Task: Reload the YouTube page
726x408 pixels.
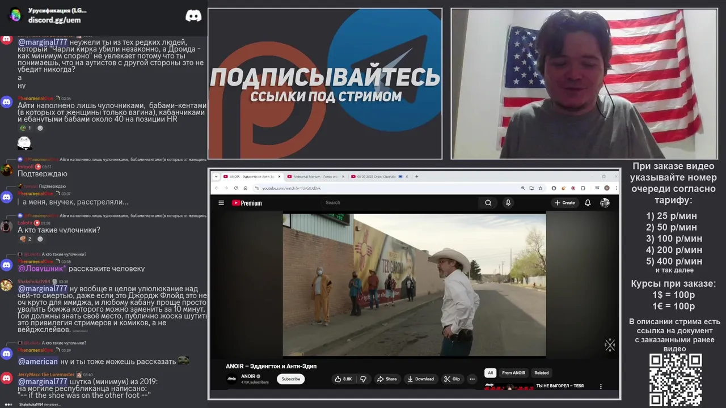Action: tap(235, 188)
